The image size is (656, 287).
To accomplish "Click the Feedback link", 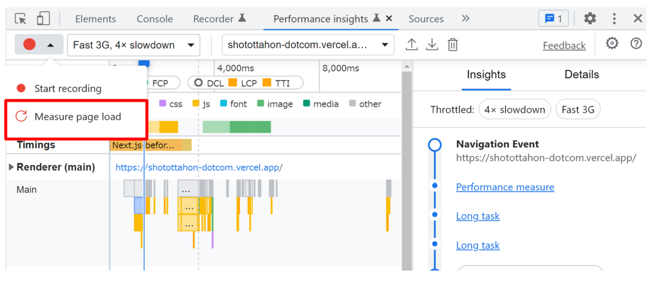I will coord(564,45).
